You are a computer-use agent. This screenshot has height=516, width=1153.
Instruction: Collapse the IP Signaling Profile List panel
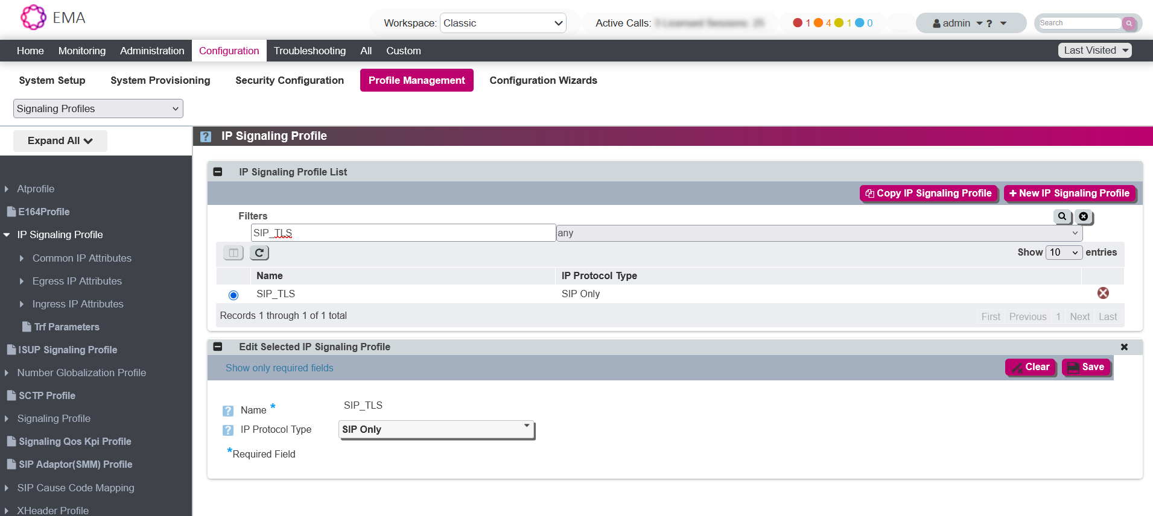pos(218,172)
